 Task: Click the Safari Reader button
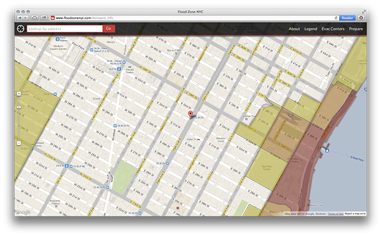[x=347, y=18]
